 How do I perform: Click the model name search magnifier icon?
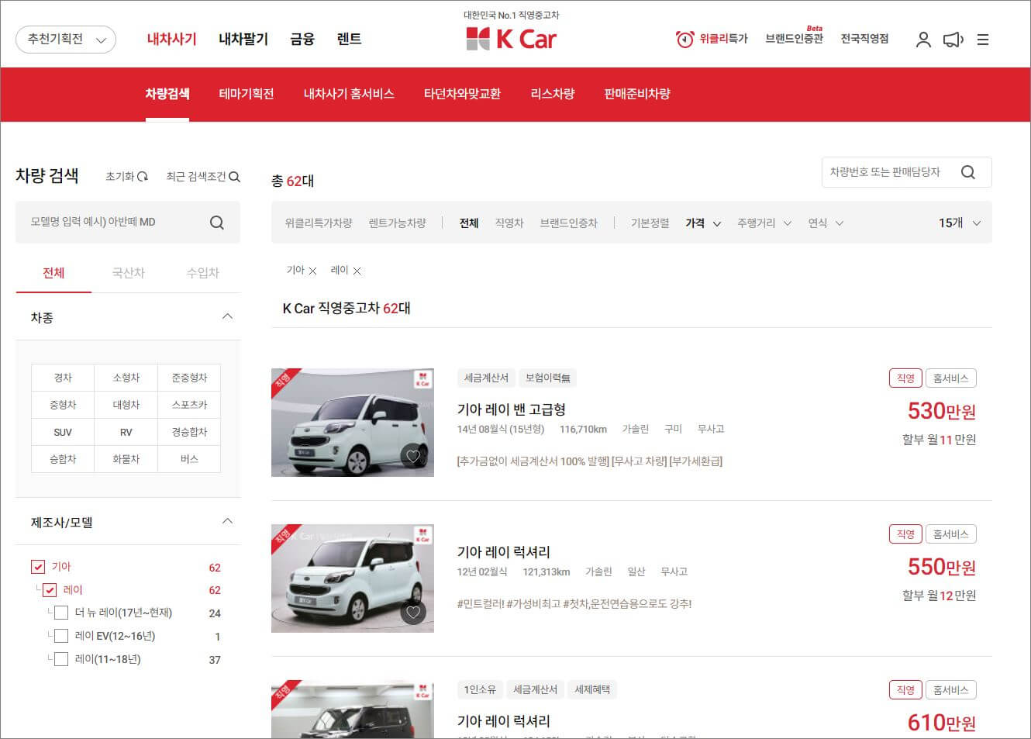click(x=217, y=223)
